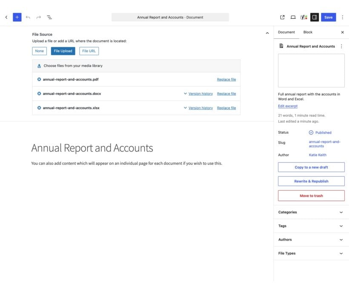Open Version history for the docx file
This screenshot has width=349, height=290.
click(200, 94)
